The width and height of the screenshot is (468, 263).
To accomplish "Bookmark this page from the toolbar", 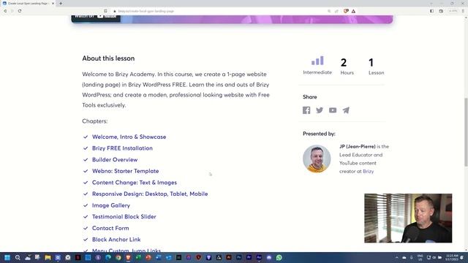I will [105, 11].
